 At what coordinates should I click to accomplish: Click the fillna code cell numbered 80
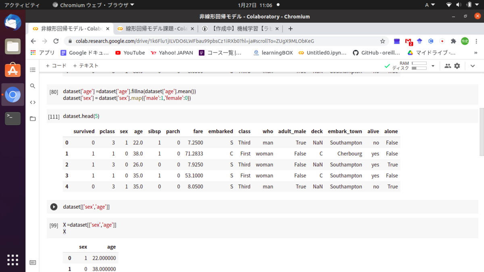click(x=262, y=95)
